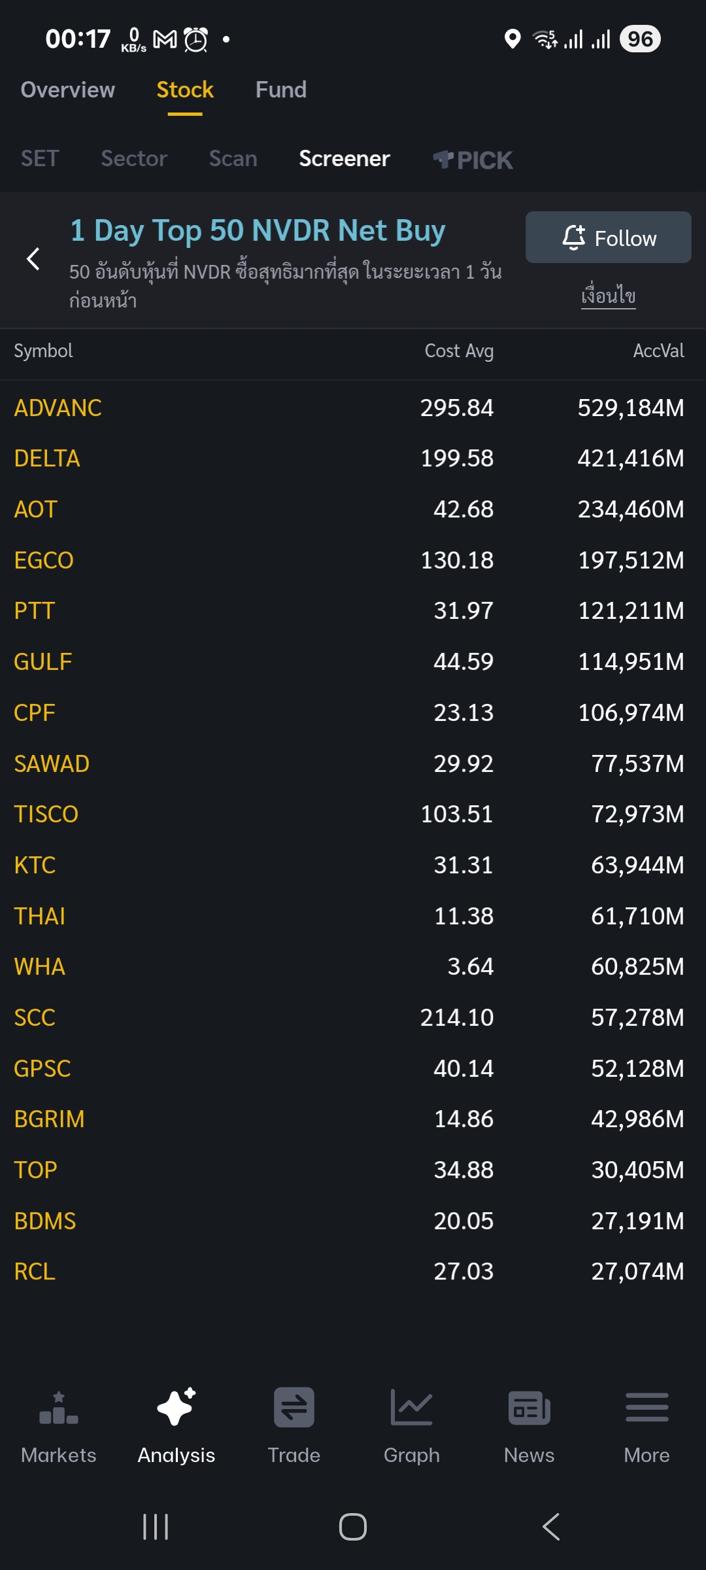Screen dimensions: 706x1570
Task: Switch to the Fund tab
Action: coord(280,90)
